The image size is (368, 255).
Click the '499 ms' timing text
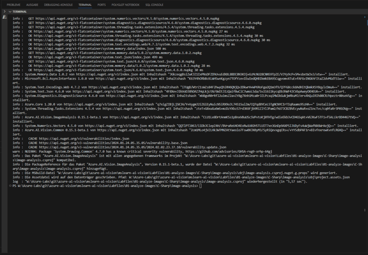tap(157, 57)
